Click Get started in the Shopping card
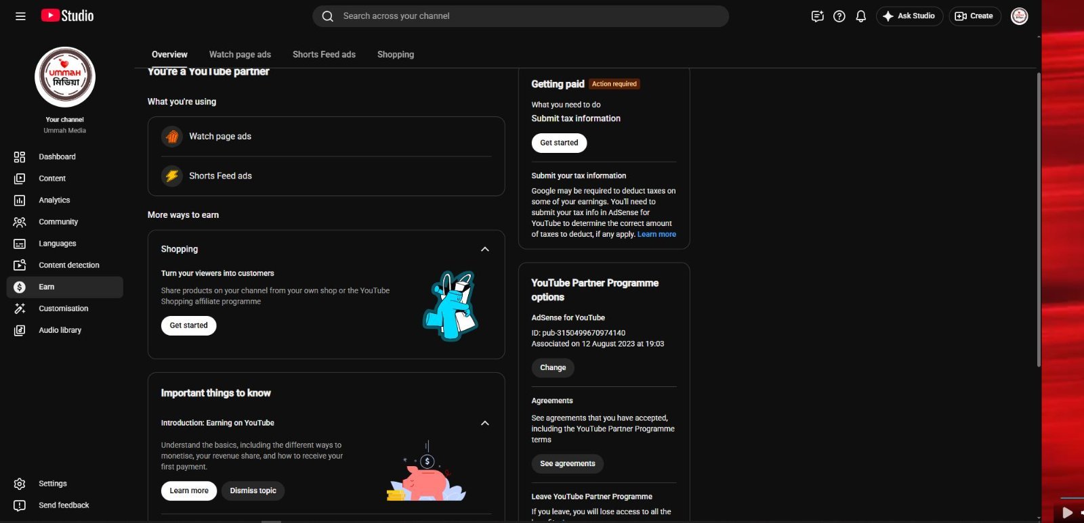Screen dimensions: 1084x523 pos(188,325)
